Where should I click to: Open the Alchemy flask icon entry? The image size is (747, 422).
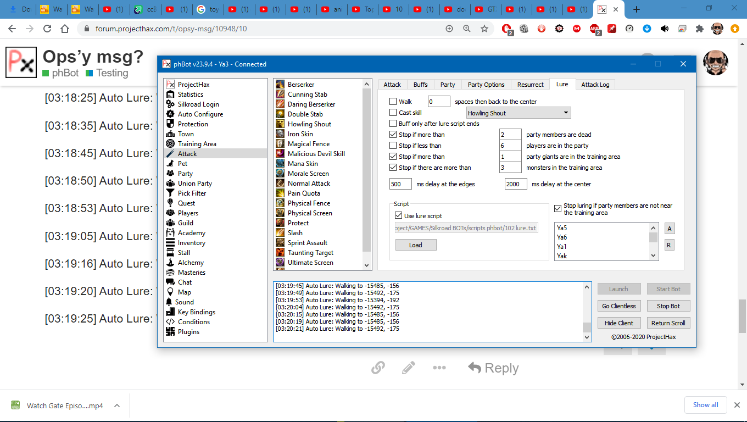[x=170, y=263]
